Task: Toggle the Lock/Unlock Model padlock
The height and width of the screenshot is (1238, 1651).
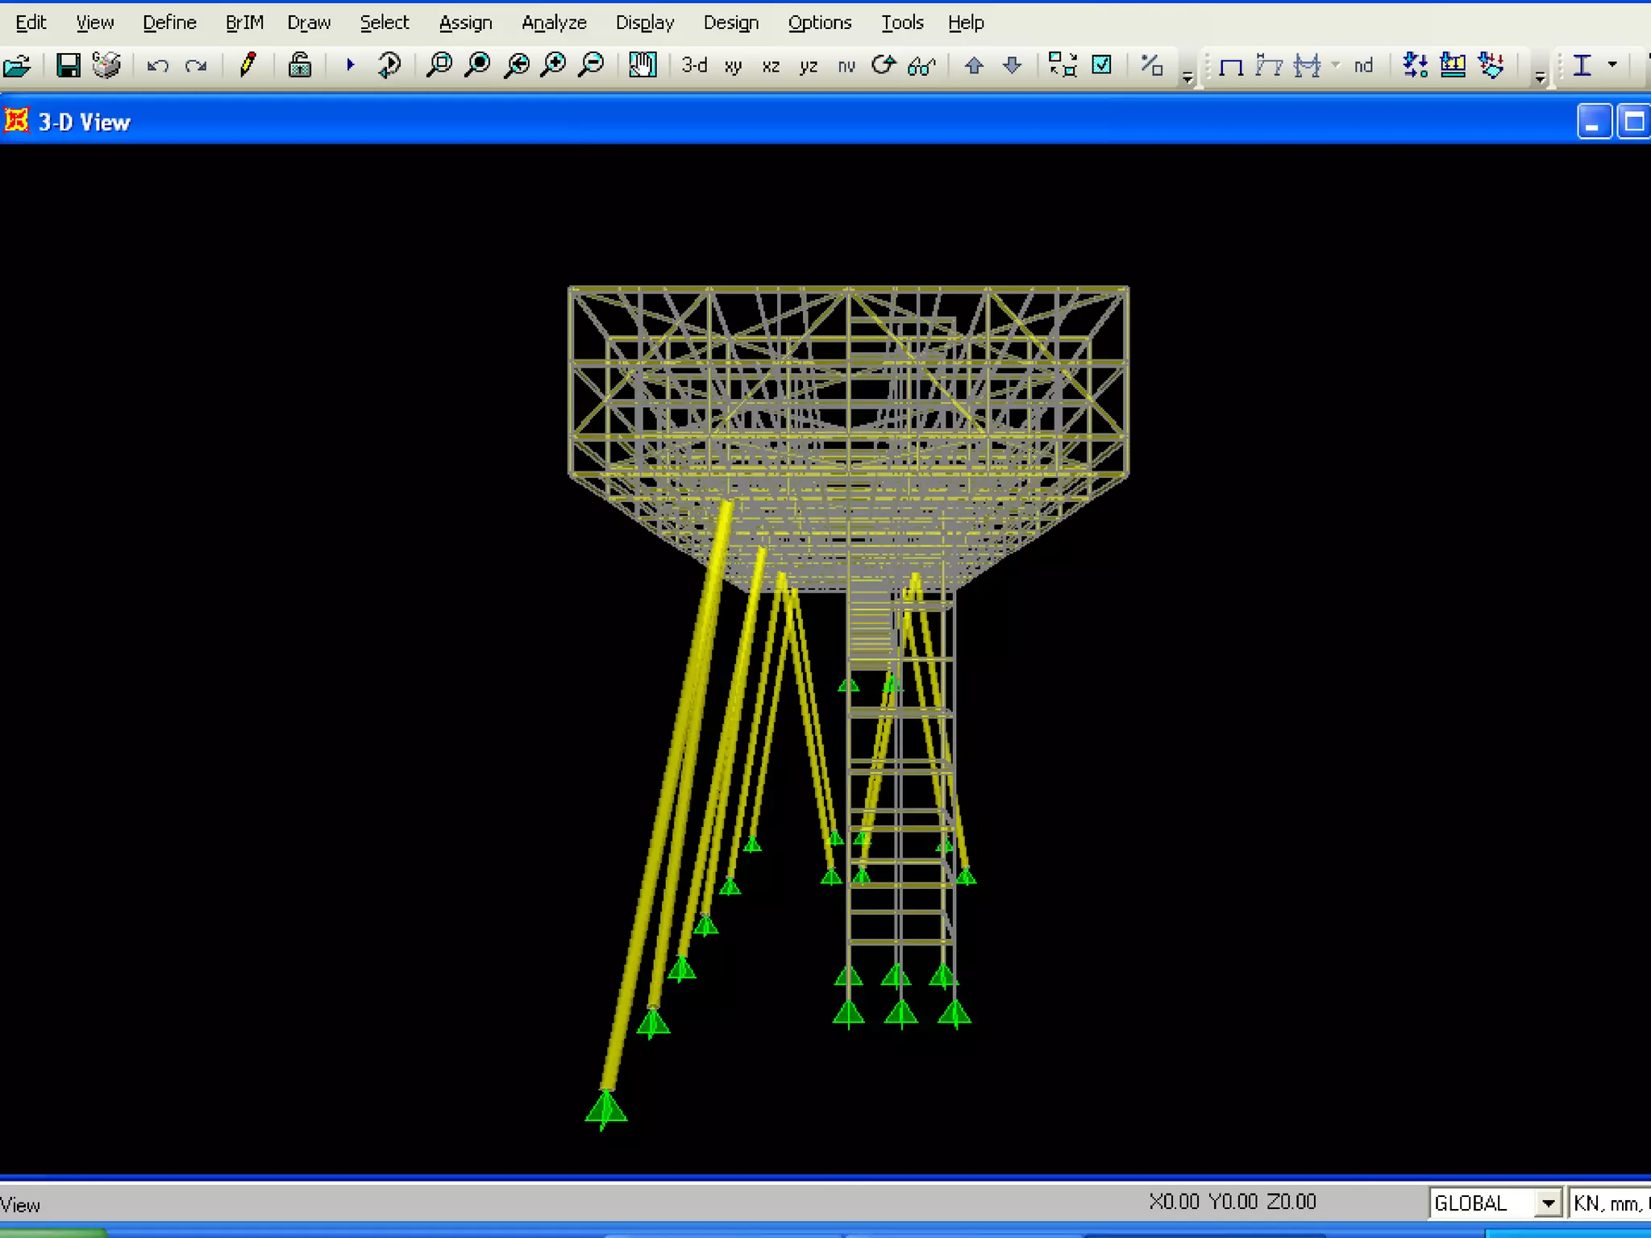Action: tap(300, 64)
